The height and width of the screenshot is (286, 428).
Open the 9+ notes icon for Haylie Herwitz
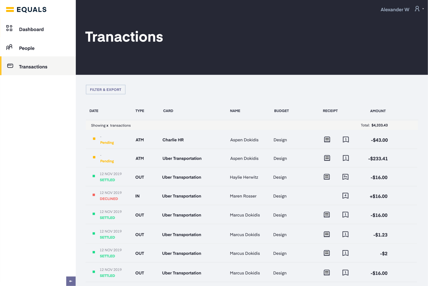[345, 177]
